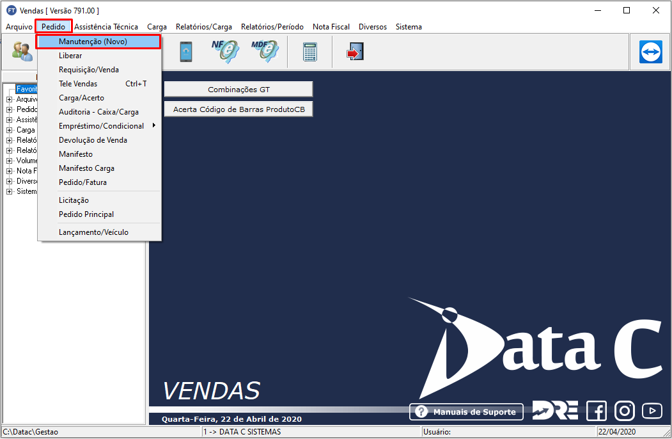This screenshot has height=439, width=672.
Task: Select Pedido/Fatura menu entry
Action: tap(99, 182)
